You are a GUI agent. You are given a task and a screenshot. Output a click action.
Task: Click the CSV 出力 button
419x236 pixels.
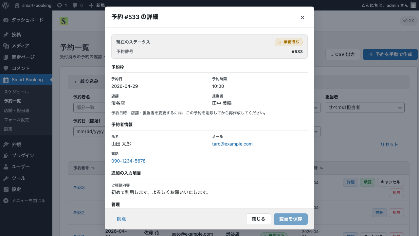coord(343,54)
